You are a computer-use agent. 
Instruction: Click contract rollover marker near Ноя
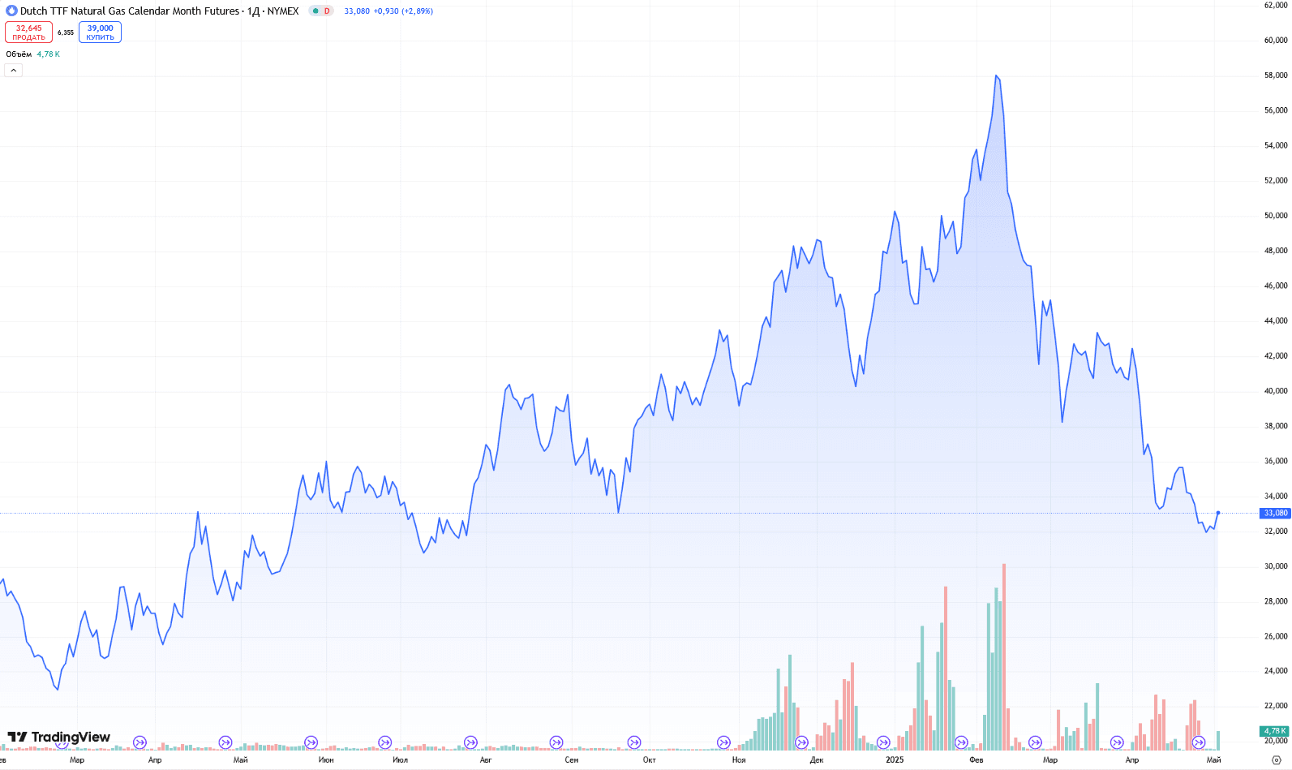[723, 742]
